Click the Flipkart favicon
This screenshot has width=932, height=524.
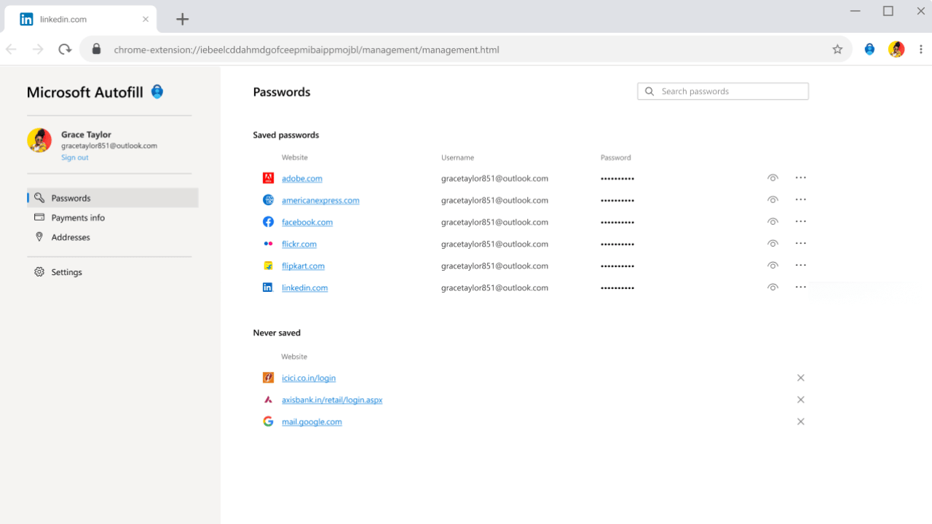pyautogui.click(x=268, y=266)
